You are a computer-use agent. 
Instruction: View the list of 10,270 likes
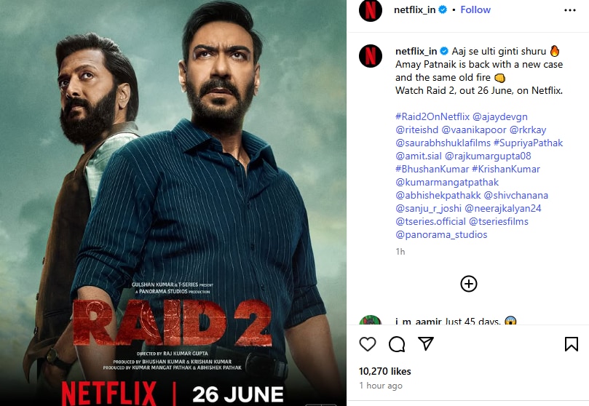(x=384, y=371)
